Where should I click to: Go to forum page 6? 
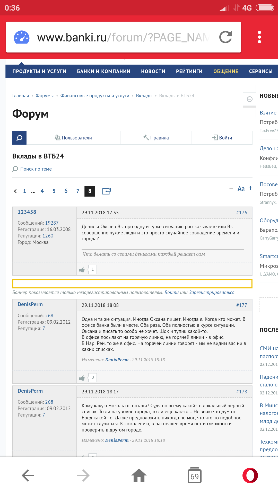coord(66,191)
